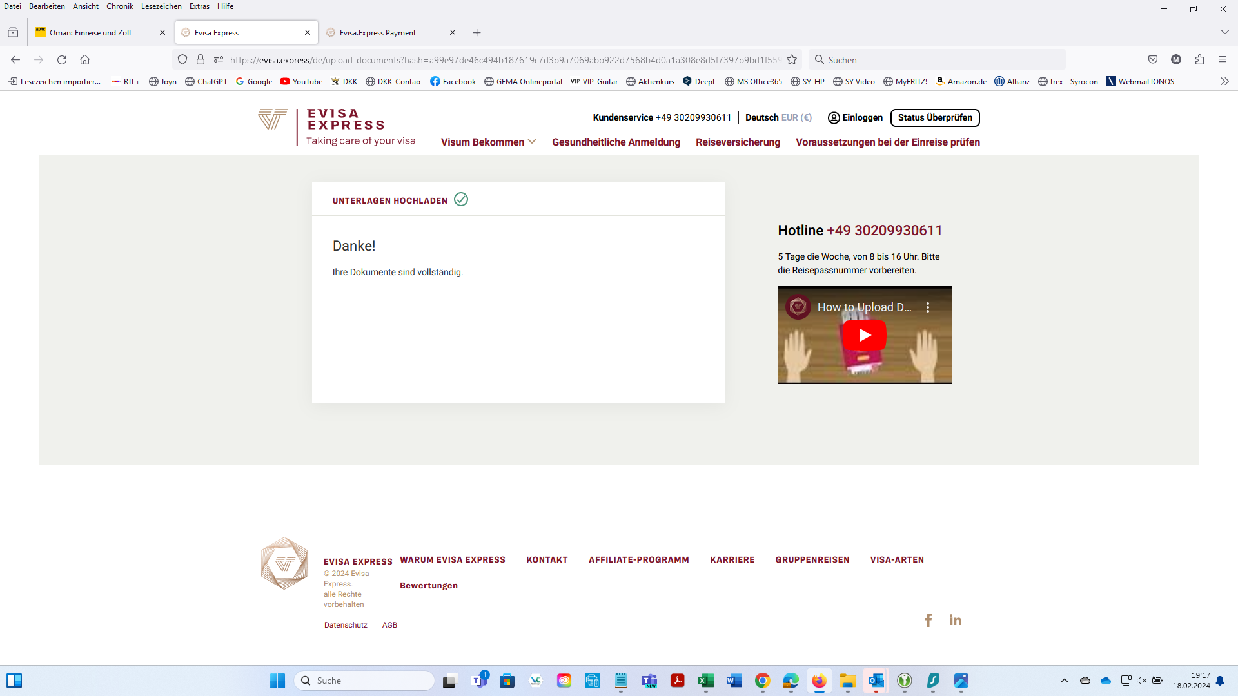The image size is (1238, 696).
Task: Click the Facebook icon in footer
Action: point(928,620)
